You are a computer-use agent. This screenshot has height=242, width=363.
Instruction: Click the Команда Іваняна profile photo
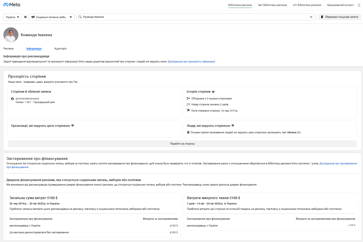(11, 35)
